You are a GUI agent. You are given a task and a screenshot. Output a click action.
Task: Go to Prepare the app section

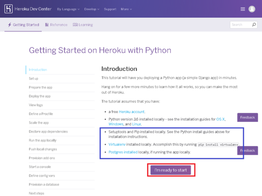41,87
